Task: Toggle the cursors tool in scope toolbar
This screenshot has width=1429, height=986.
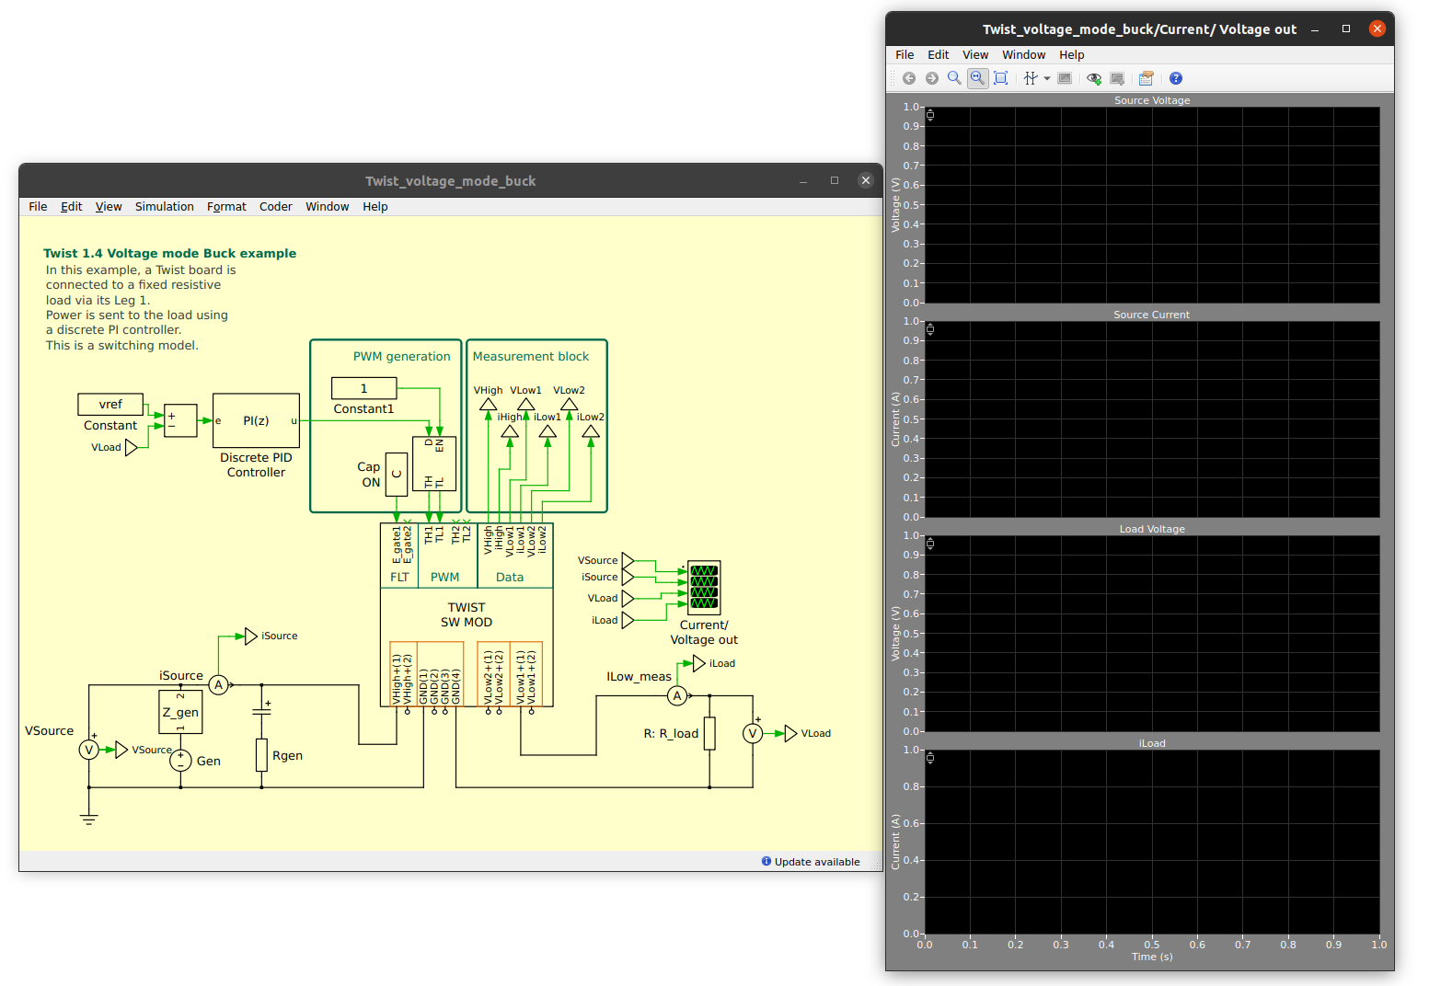Action: (x=1031, y=78)
